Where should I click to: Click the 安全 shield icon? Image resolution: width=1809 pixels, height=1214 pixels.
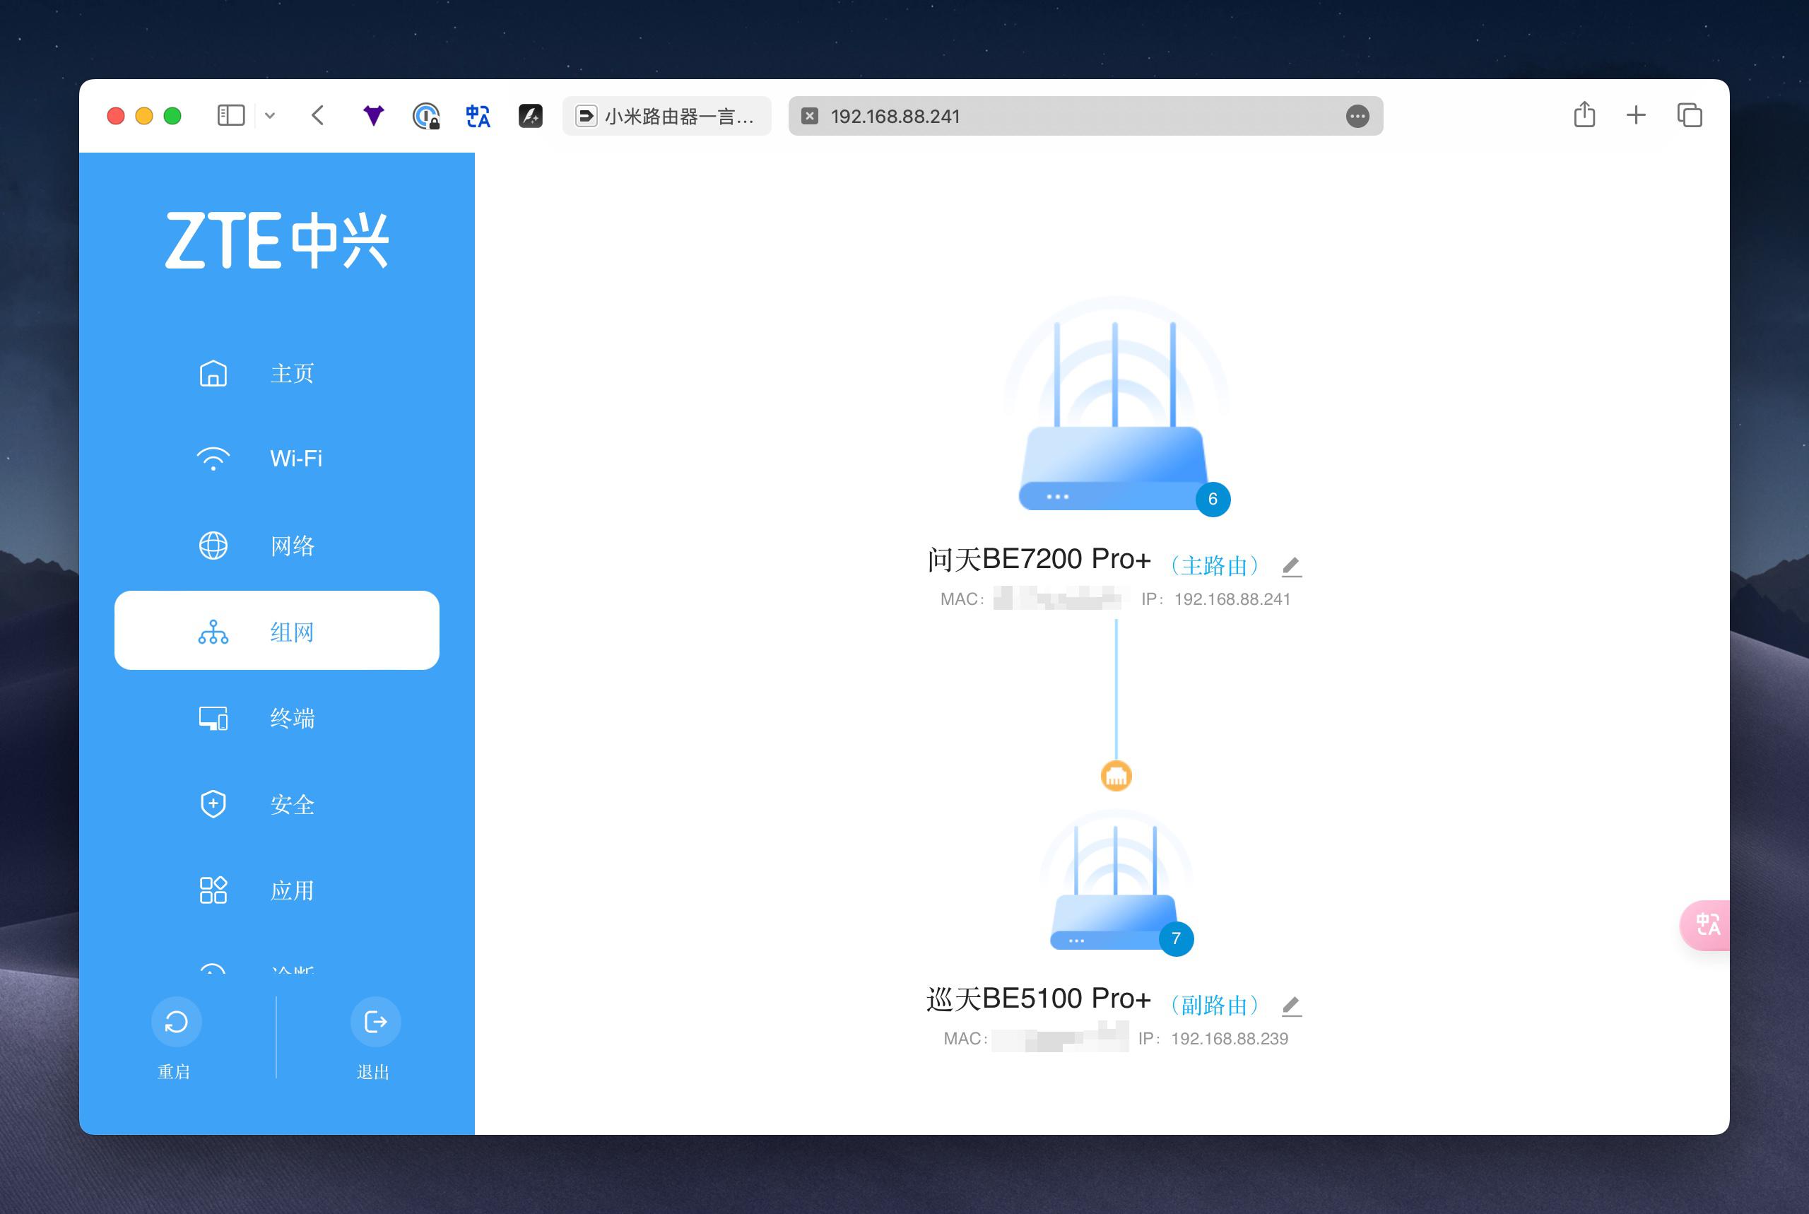pos(213,804)
